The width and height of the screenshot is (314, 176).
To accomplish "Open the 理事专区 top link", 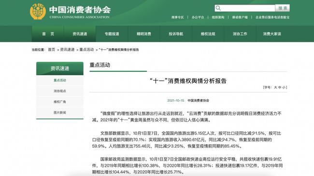I will tap(177, 17).
